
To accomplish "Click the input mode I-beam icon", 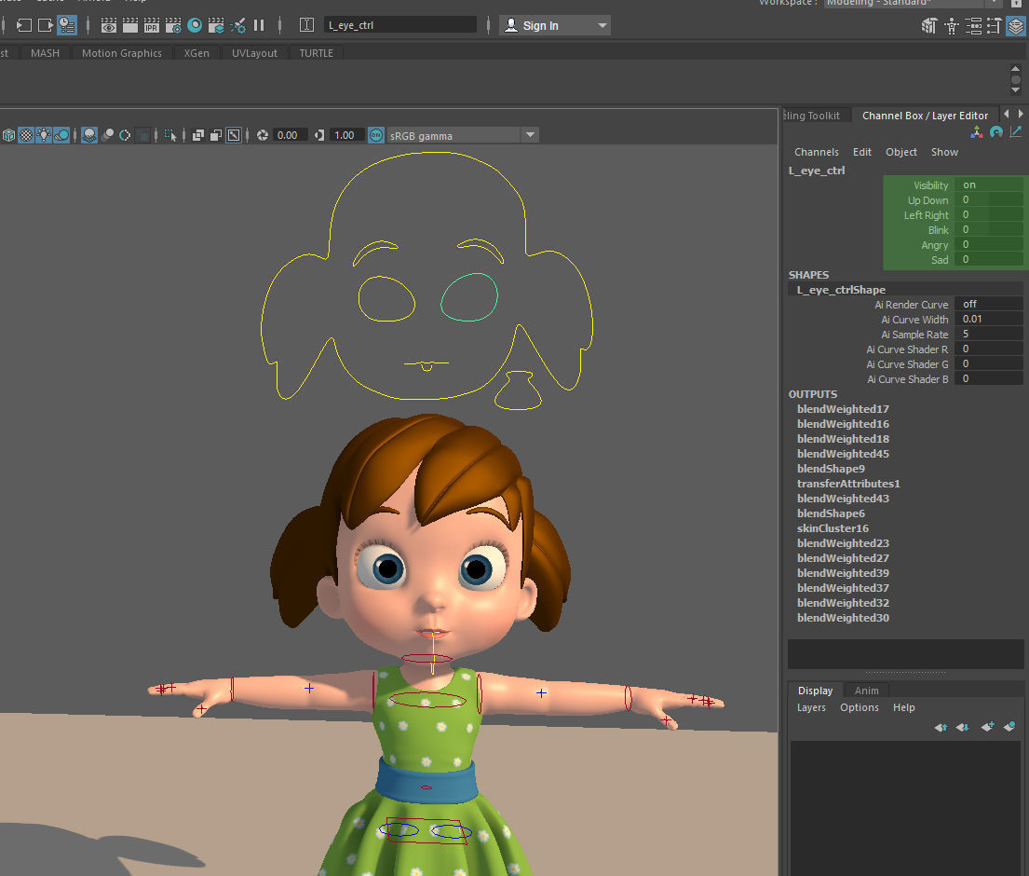I will [x=306, y=25].
